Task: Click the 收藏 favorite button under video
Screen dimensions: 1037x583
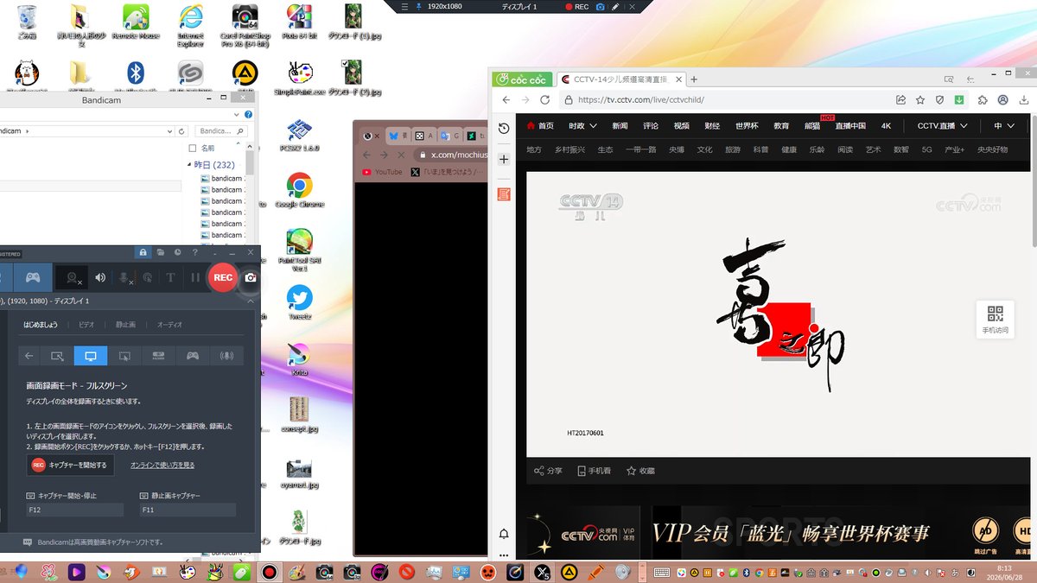Action: tap(640, 471)
